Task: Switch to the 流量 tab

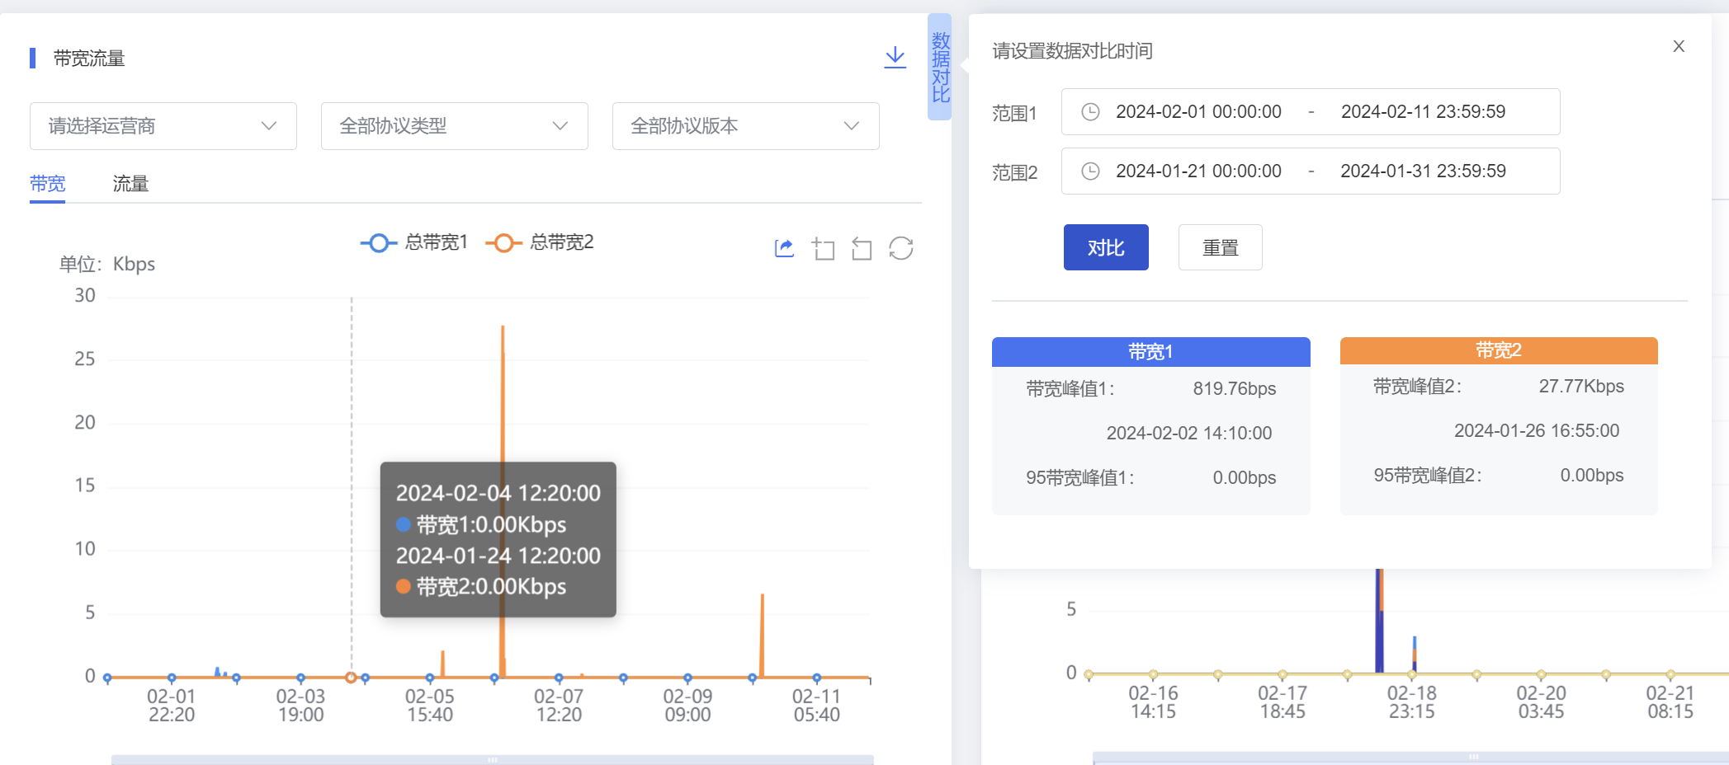Action: coord(130,184)
